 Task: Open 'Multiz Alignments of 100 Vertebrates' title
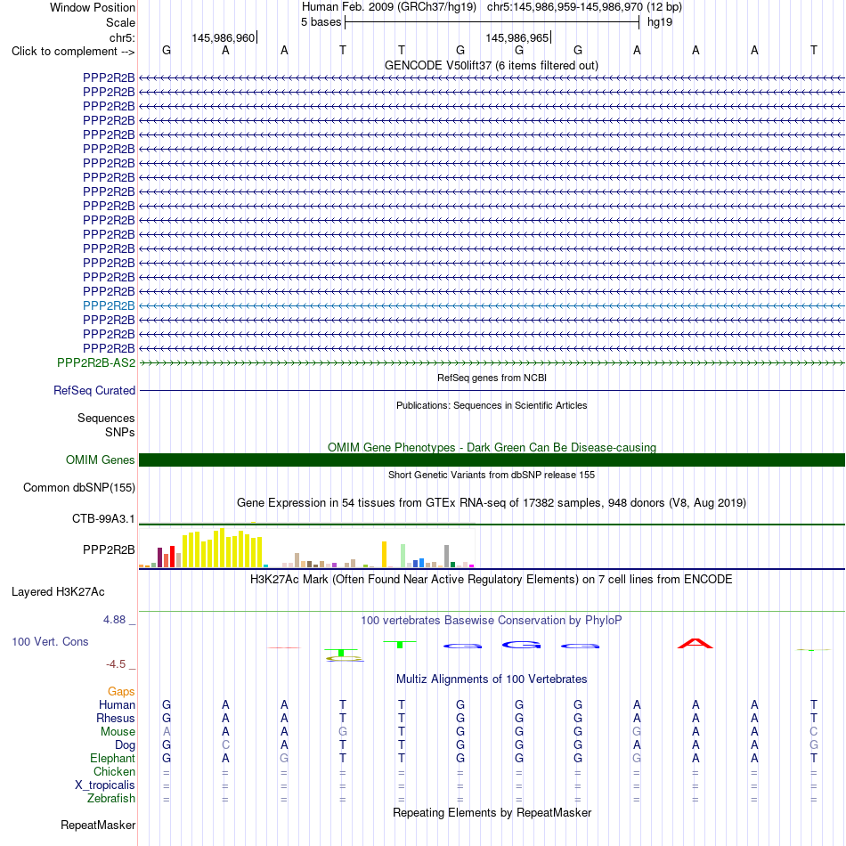492,679
